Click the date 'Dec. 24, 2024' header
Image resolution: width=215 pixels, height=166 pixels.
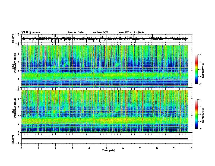click(76, 33)
